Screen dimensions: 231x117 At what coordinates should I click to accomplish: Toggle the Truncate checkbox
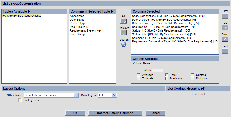[139, 79]
